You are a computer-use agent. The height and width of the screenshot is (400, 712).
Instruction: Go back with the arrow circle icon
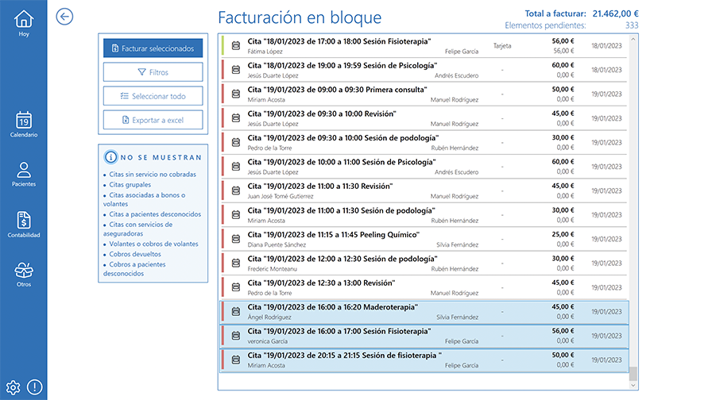64,17
